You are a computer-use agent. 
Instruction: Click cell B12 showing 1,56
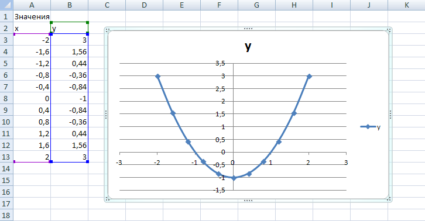click(70, 145)
